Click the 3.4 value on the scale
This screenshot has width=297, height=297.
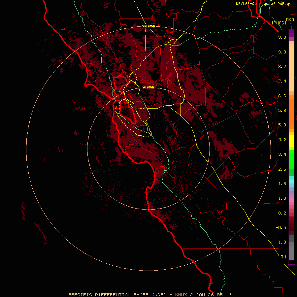(x=282, y=154)
